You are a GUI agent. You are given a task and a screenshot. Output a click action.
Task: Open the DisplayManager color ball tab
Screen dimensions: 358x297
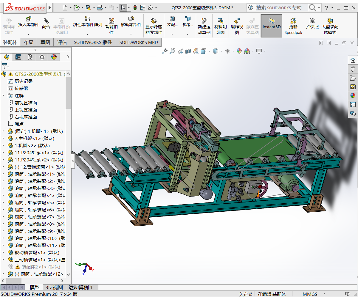[54, 57]
